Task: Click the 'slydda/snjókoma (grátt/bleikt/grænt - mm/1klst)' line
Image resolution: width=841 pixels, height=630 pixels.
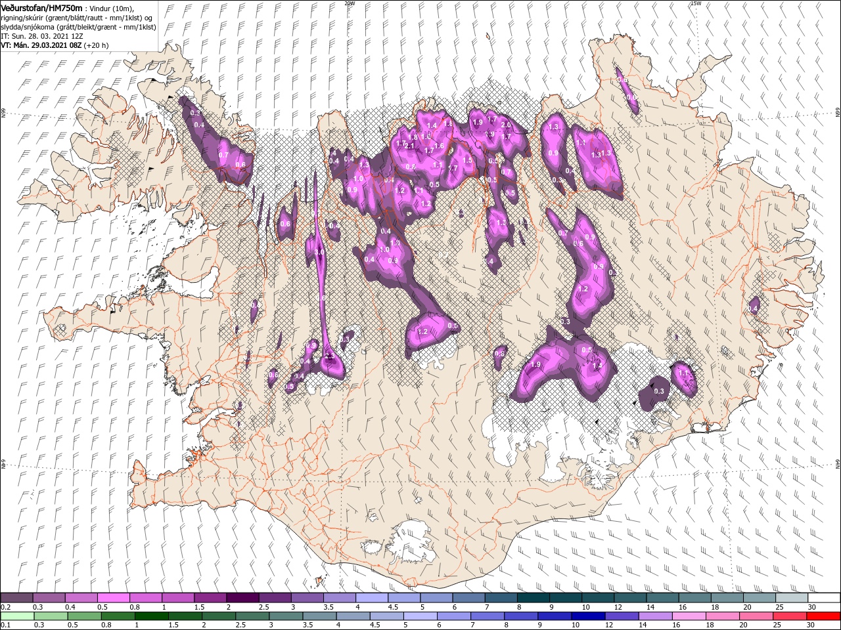Action: tap(78, 27)
